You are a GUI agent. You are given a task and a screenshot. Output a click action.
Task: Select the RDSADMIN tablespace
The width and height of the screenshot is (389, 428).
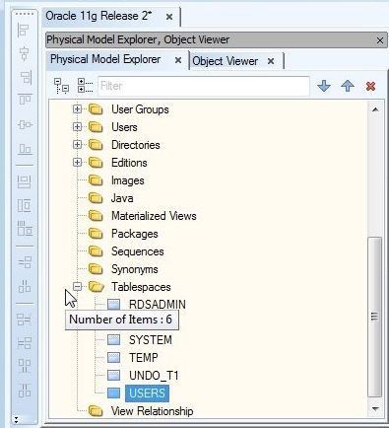158,305
